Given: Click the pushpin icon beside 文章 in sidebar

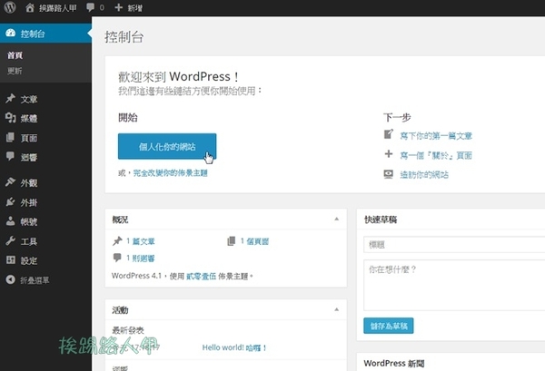Looking at the screenshot, I should tap(10, 99).
